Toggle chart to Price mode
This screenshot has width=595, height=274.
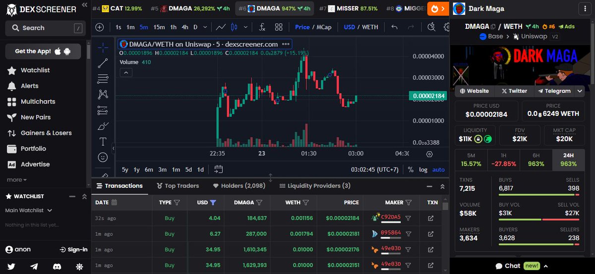tap(302, 27)
